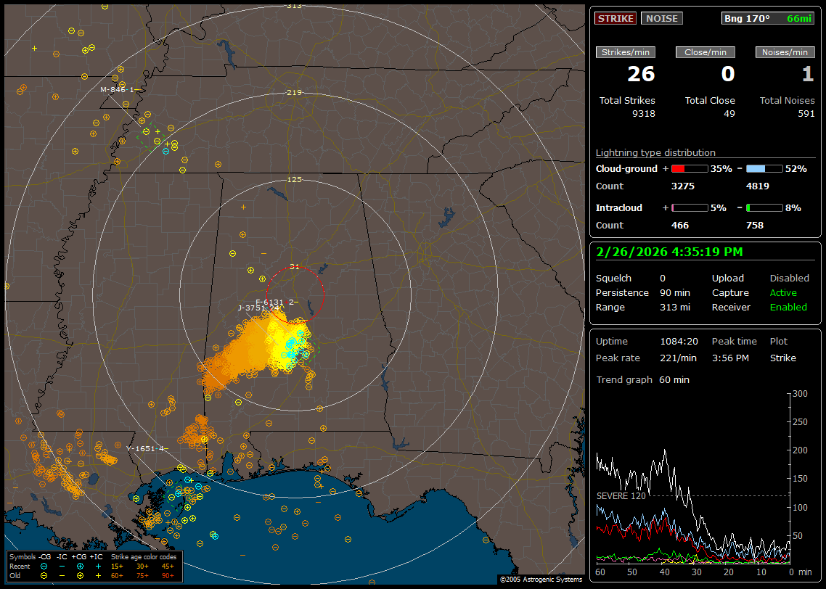The width and height of the screenshot is (826, 589).
Task: Click the date and time display
Action: point(668,252)
